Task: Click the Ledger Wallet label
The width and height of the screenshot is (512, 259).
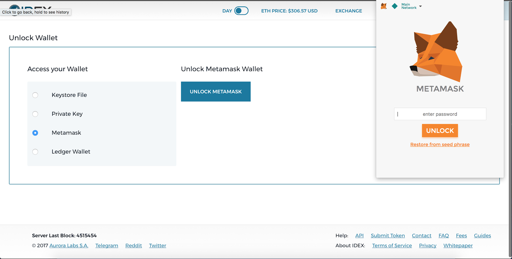Action: pos(71,152)
